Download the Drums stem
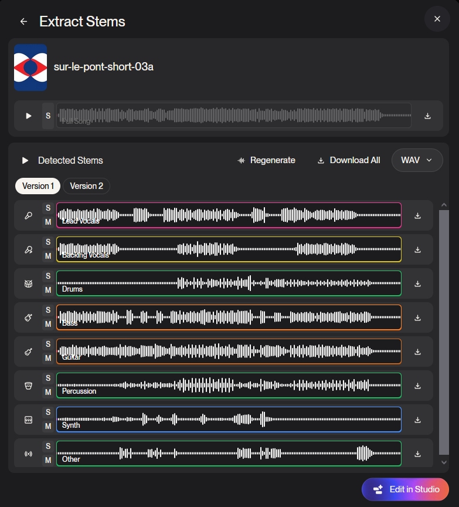Screen dimensions: 459x507 tap(417, 283)
